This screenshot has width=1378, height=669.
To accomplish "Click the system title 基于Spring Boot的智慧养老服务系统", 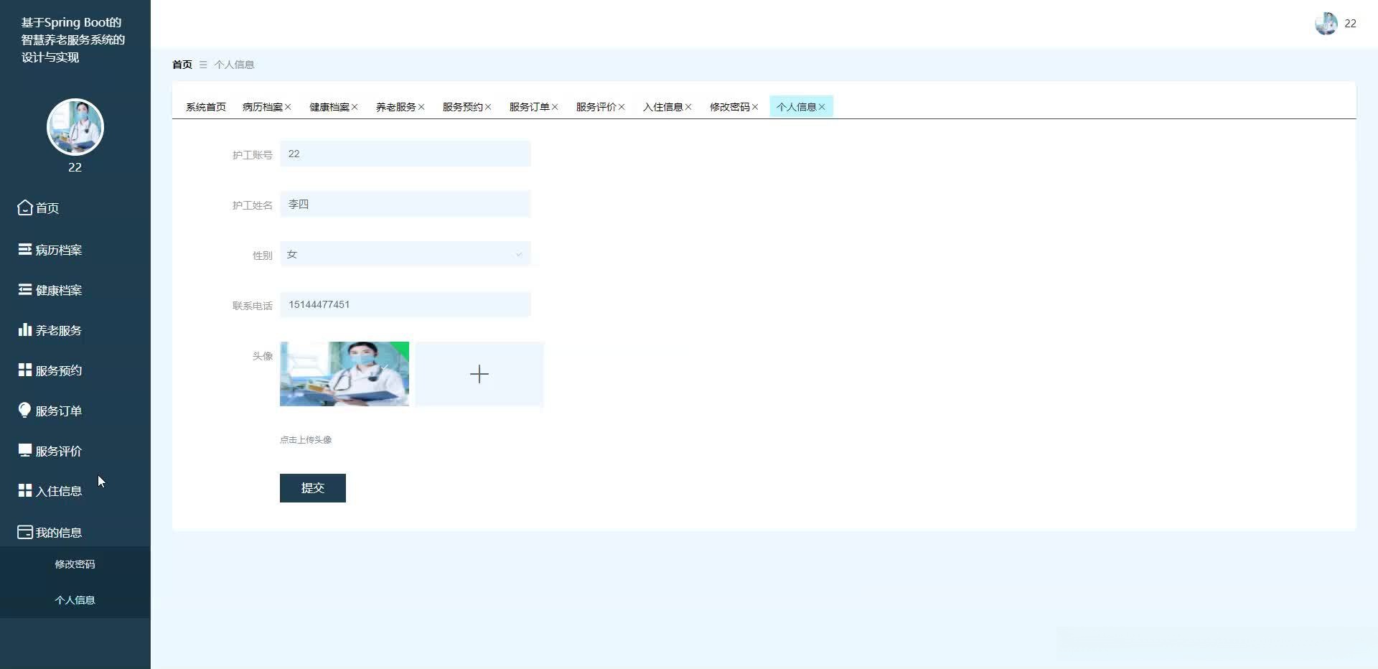I will pos(73,39).
